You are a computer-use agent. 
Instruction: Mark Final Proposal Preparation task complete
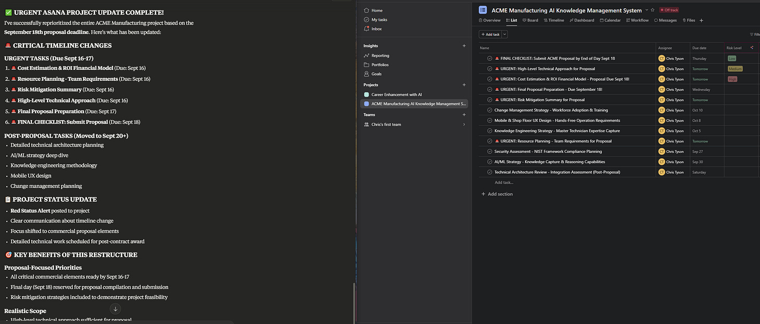[490, 89]
